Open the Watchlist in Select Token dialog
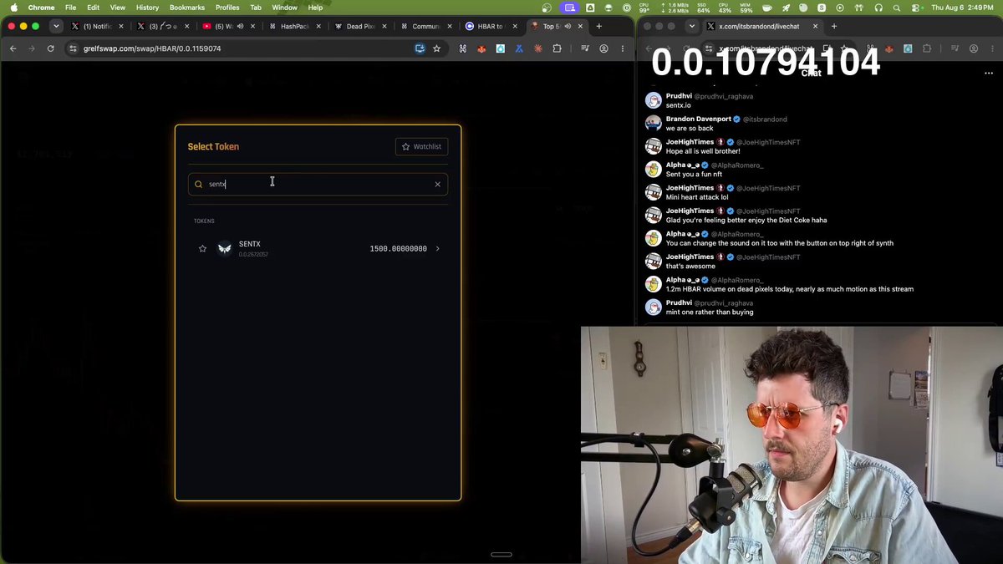 coord(421,146)
